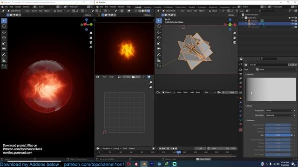Open Progression Linear dropdown

279,110
